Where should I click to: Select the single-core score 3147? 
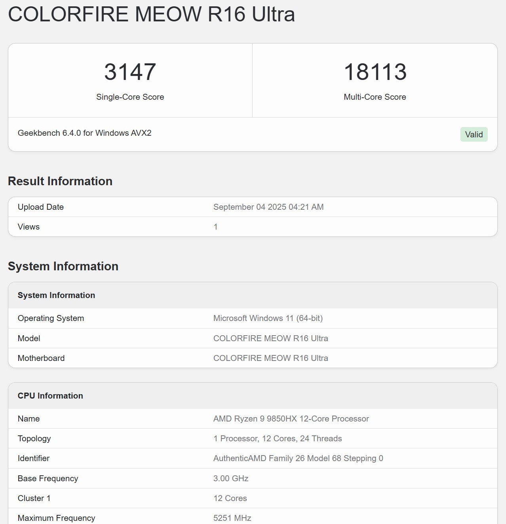pyautogui.click(x=130, y=72)
